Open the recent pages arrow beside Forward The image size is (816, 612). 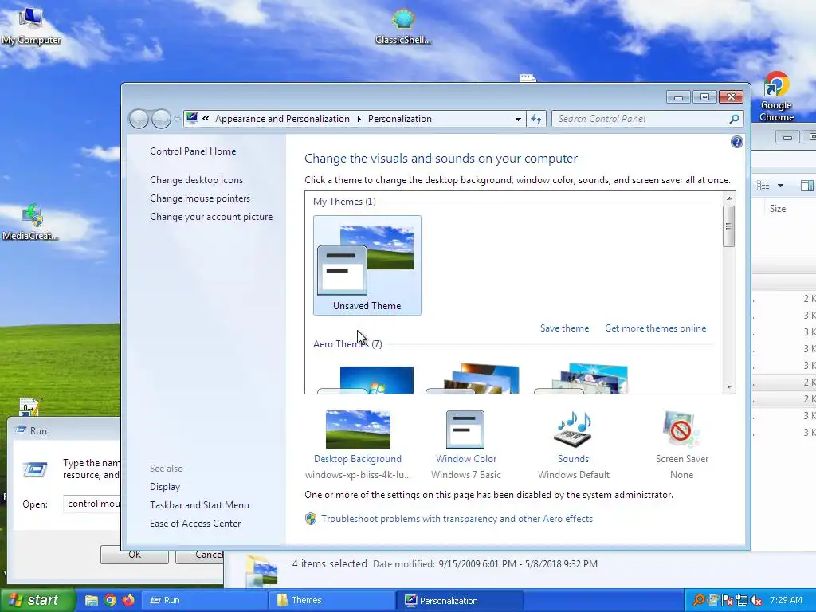(x=177, y=120)
